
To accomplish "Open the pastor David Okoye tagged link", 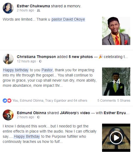I will click(x=68, y=19).
